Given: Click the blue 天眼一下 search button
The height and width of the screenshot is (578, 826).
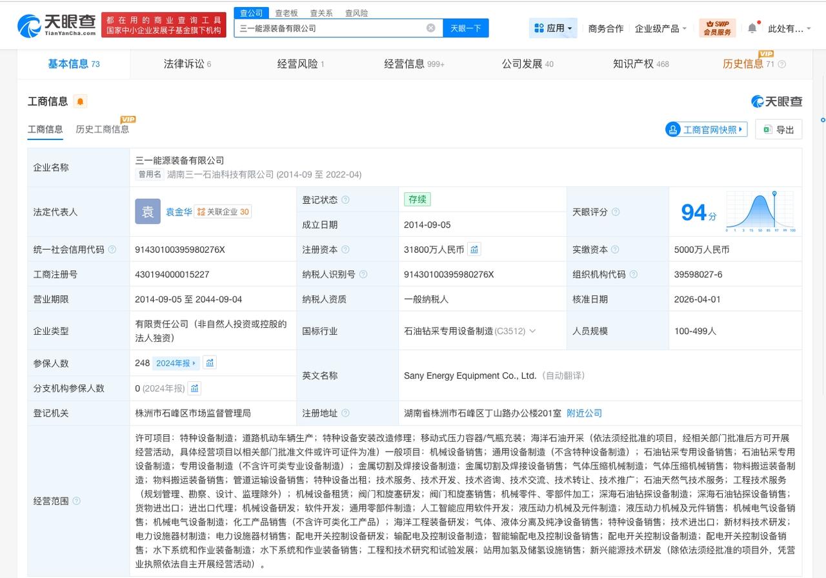Looking at the screenshot, I should [x=466, y=28].
